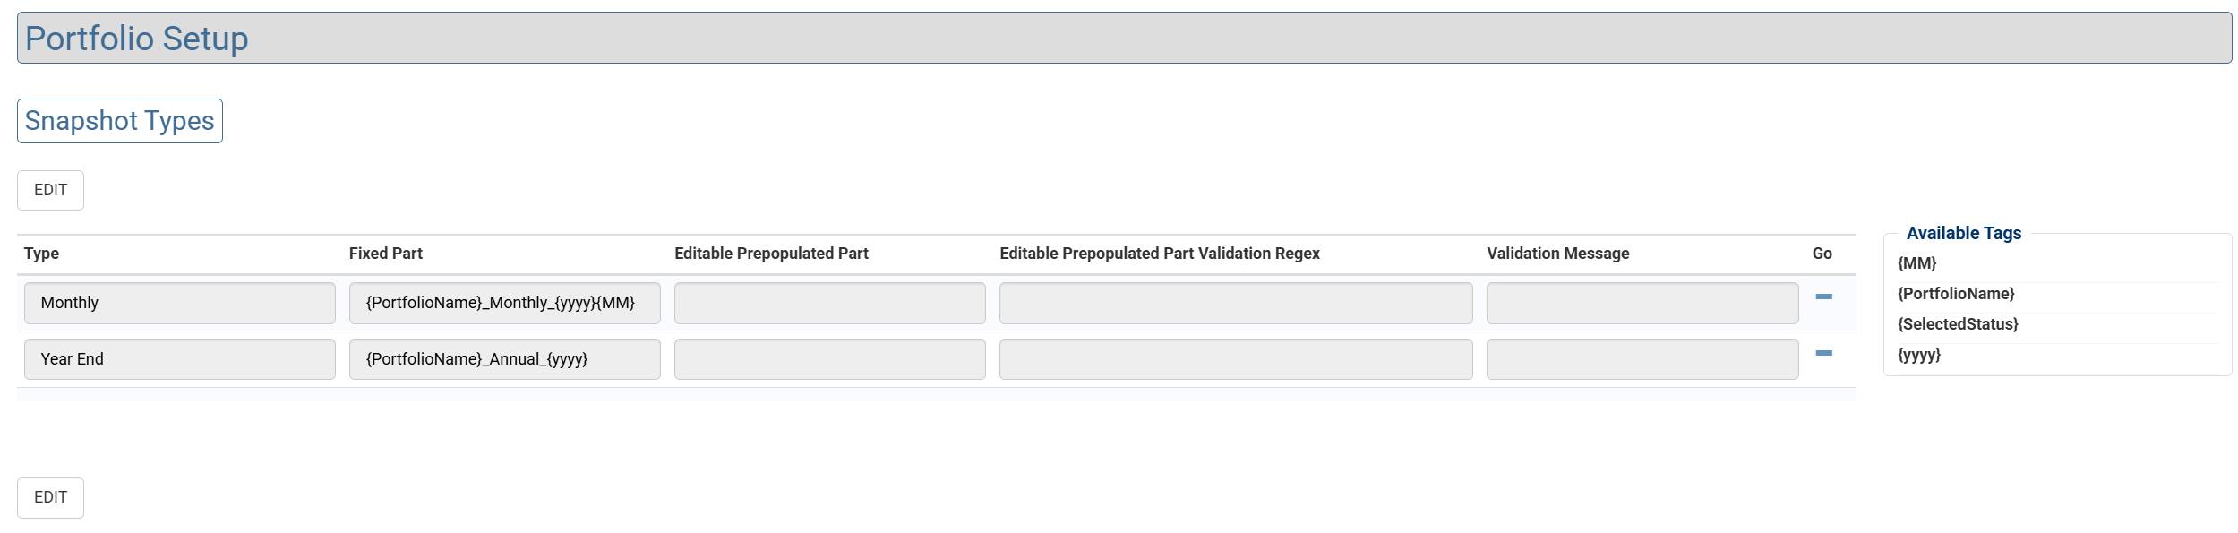Pick the {PortfolioName} available tag
This screenshot has width=2238, height=533.
1956,294
